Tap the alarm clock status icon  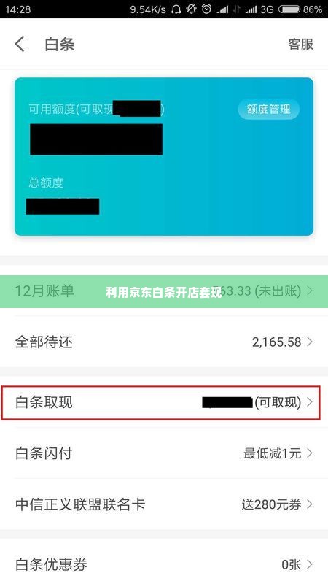(206, 9)
